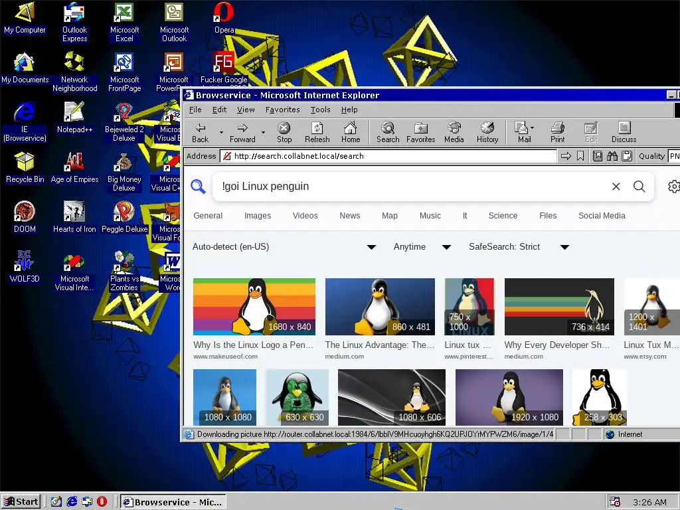Open the 1680 x 840 penguin thumbnail
Viewport: 680px width, 510px height.
[x=254, y=307]
